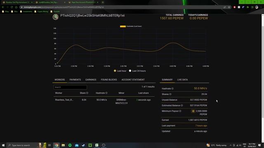
Task: Click the account avatar next to wallet address
Action: point(56,17)
